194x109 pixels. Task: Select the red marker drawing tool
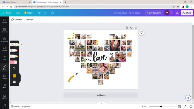(x=14, y=51)
